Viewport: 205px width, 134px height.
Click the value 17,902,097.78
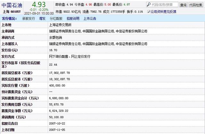click(60, 73)
